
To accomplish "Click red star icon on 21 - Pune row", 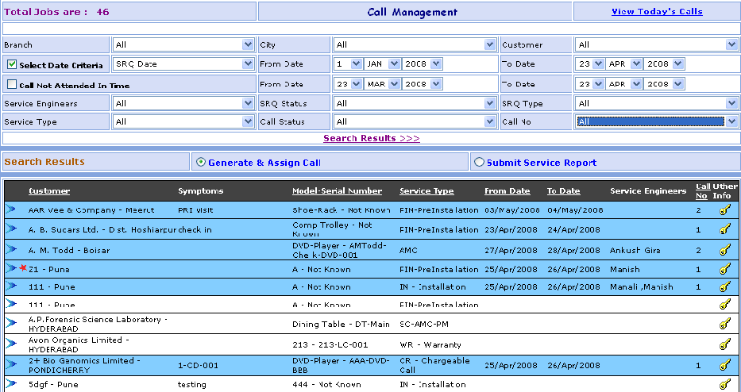I will pos(23,269).
